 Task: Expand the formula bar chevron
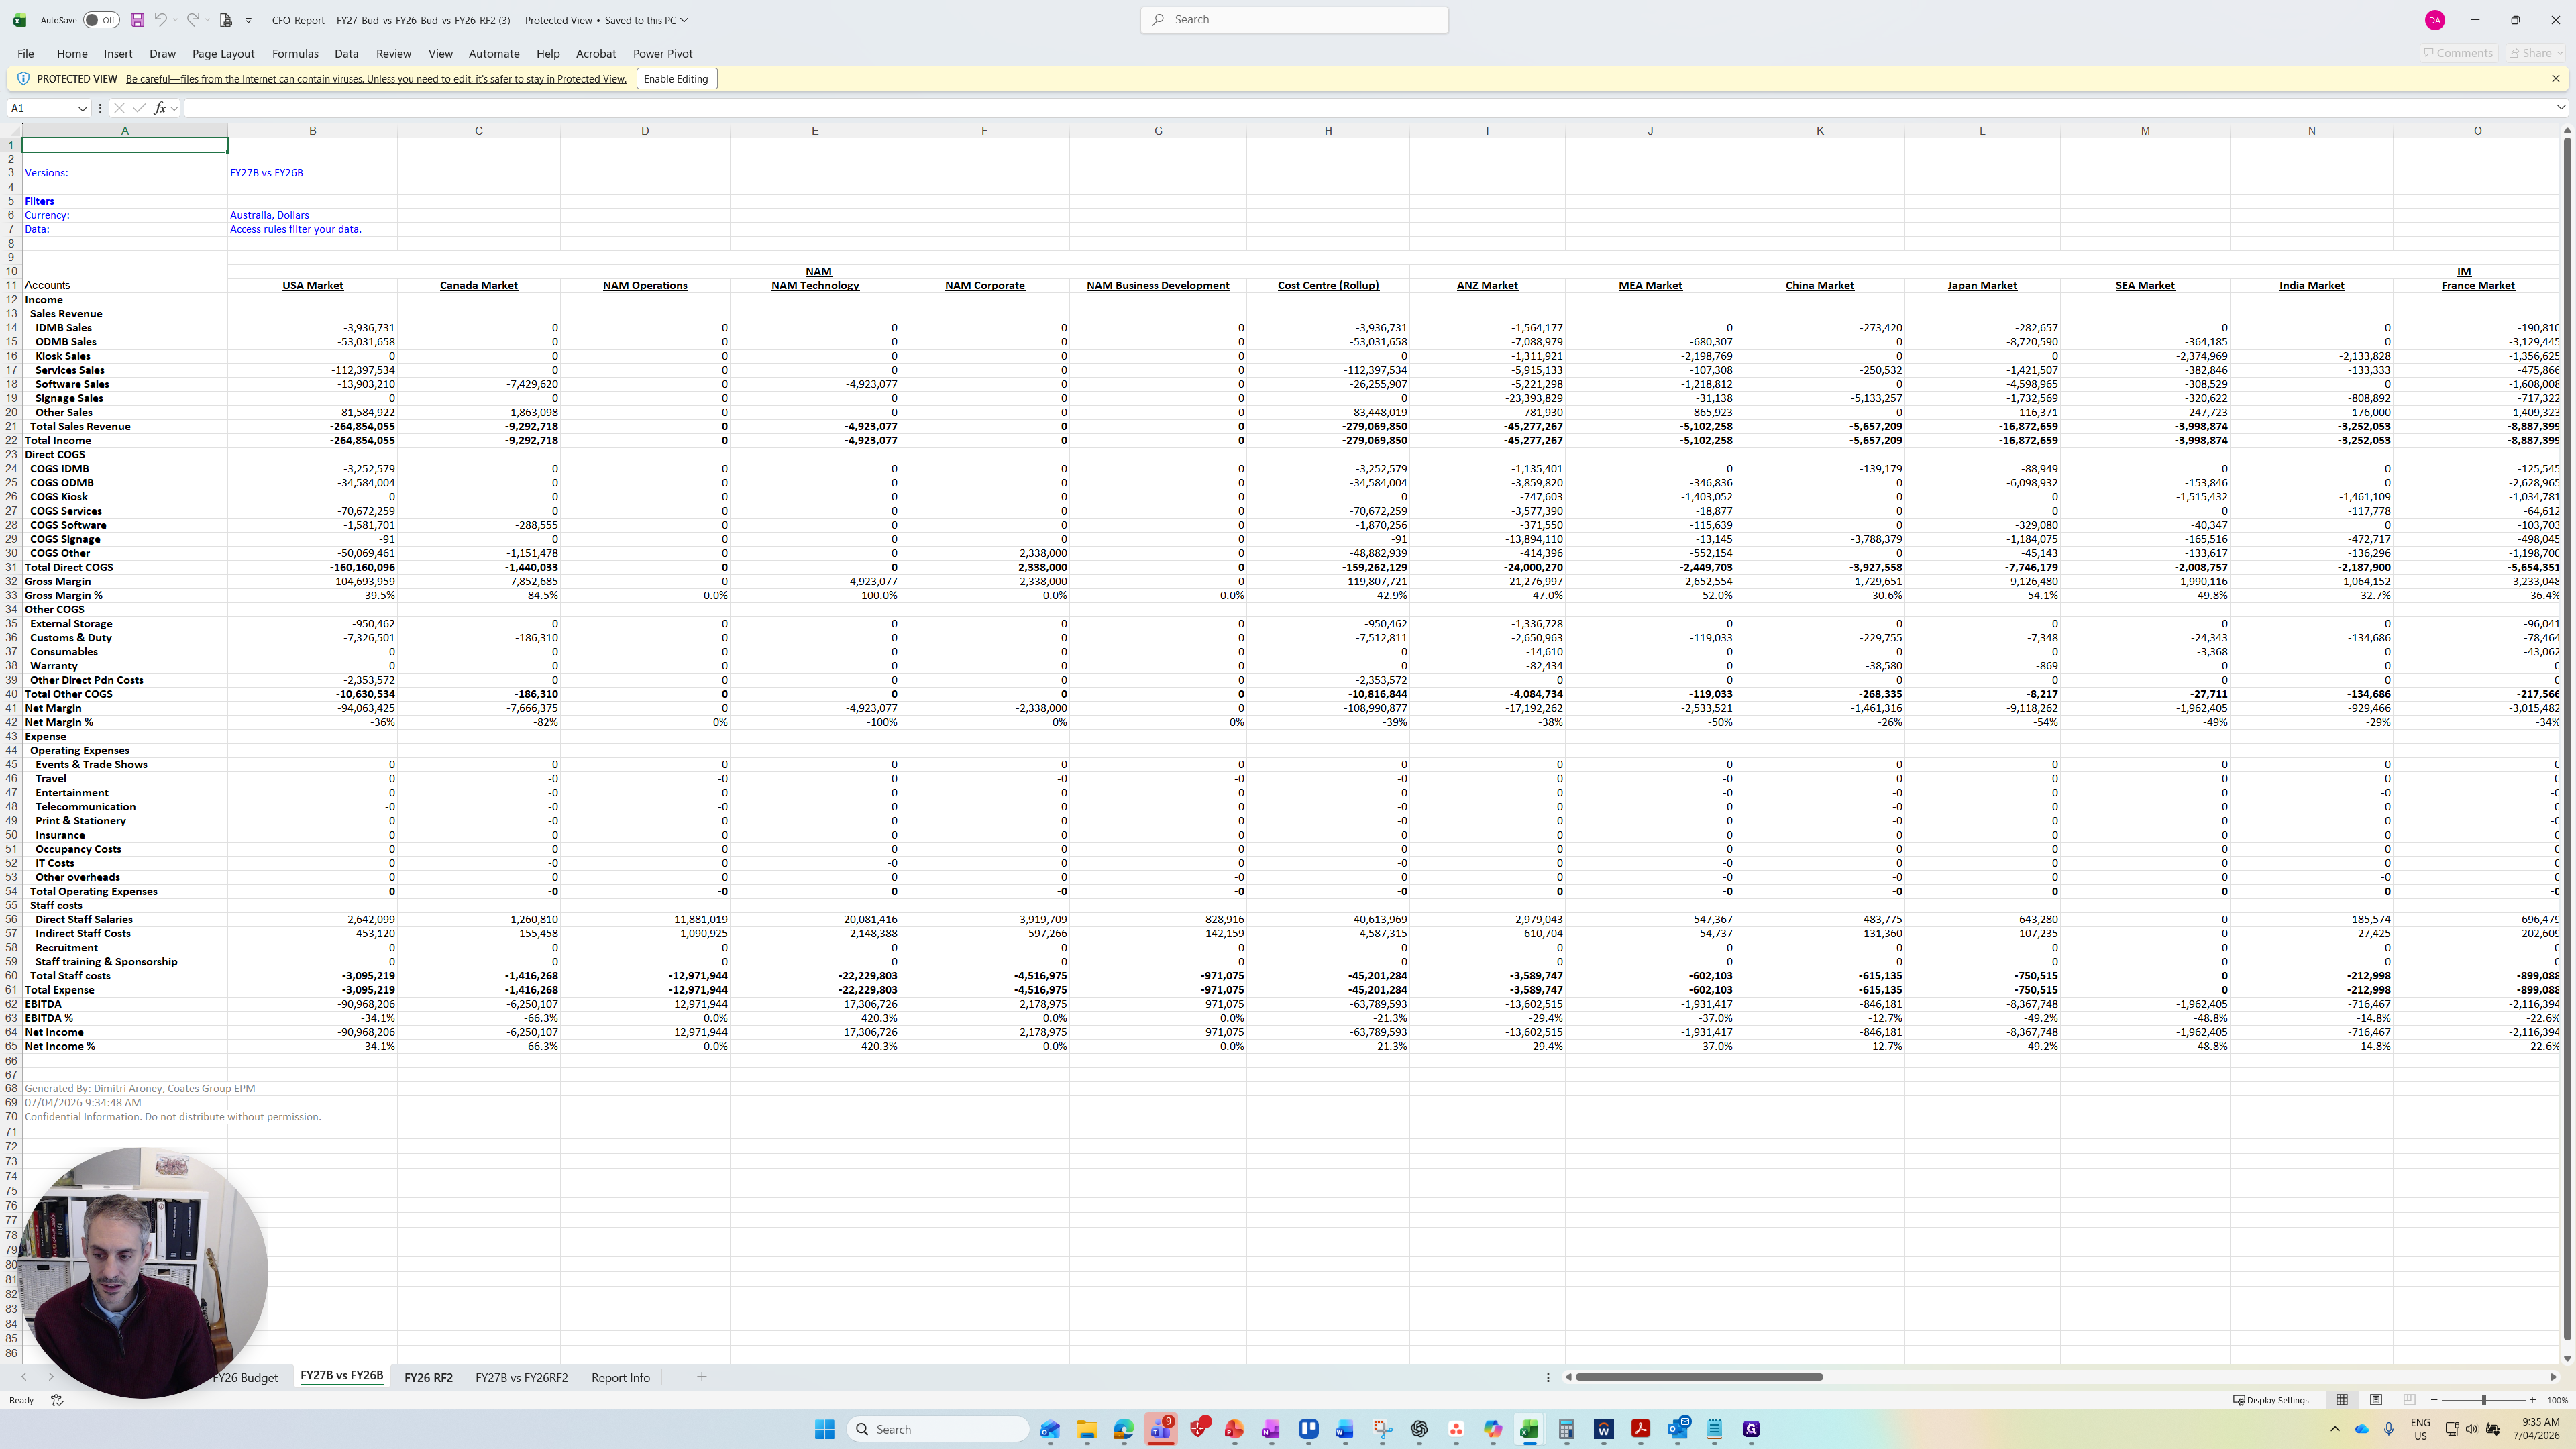point(2560,108)
